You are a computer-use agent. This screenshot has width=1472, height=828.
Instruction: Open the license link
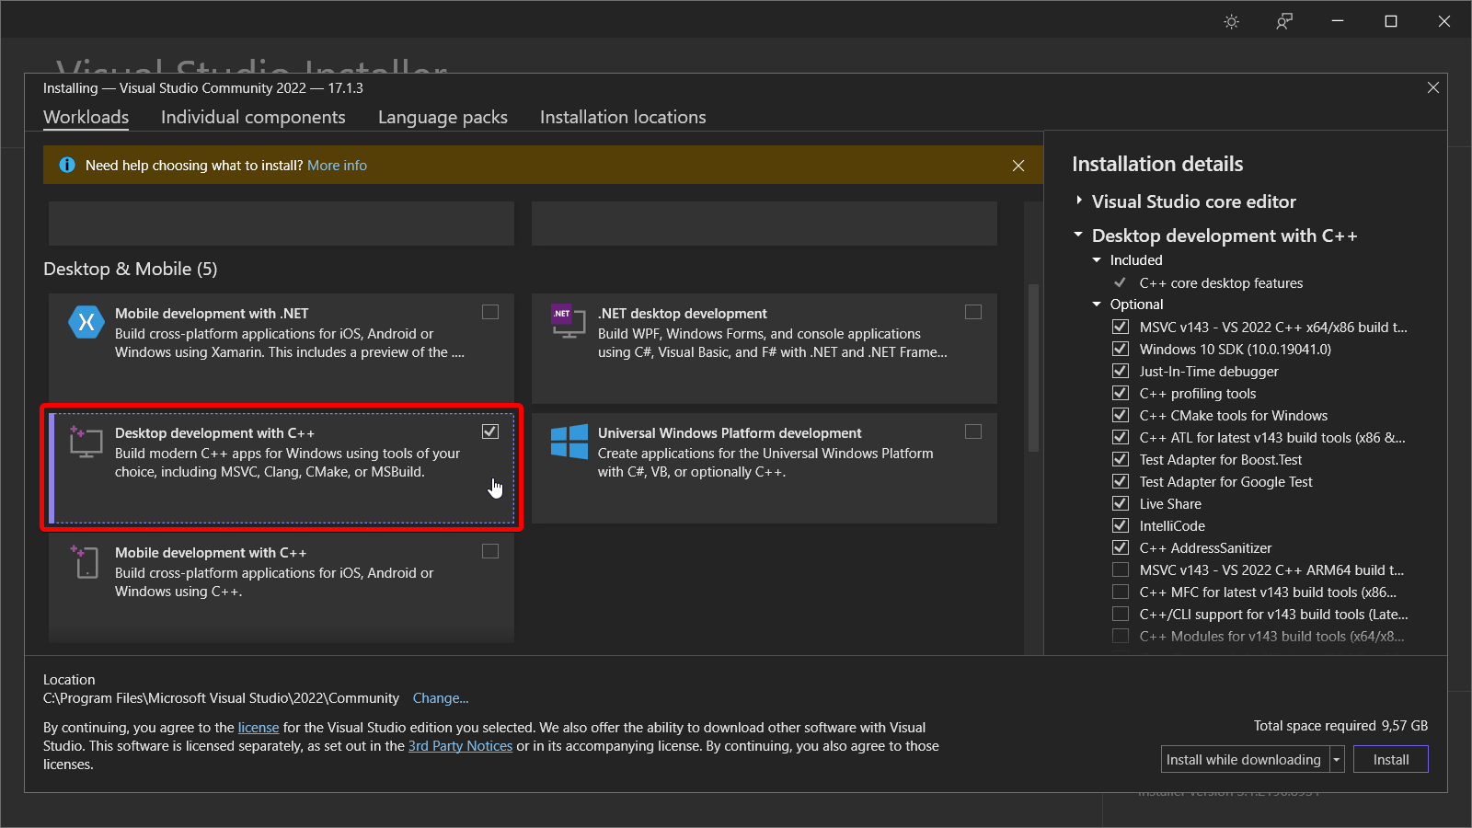(x=259, y=728)
